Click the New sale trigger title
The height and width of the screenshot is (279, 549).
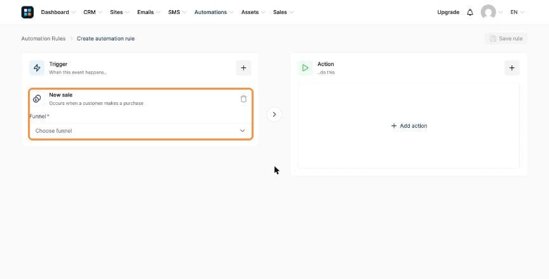tap(61, 95)
